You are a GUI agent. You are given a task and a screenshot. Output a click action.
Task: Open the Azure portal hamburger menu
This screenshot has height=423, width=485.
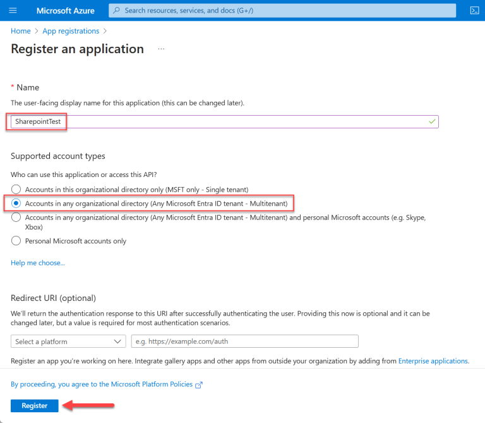click(x=13, y=11)
